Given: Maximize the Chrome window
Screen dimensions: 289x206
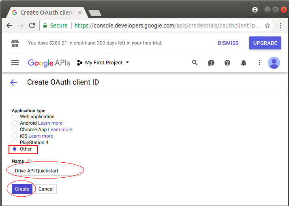Looking at the screenshot, I should coord(276,10).
